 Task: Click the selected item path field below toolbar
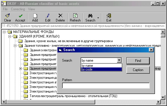pyautogui.click(x=83, y=26)
